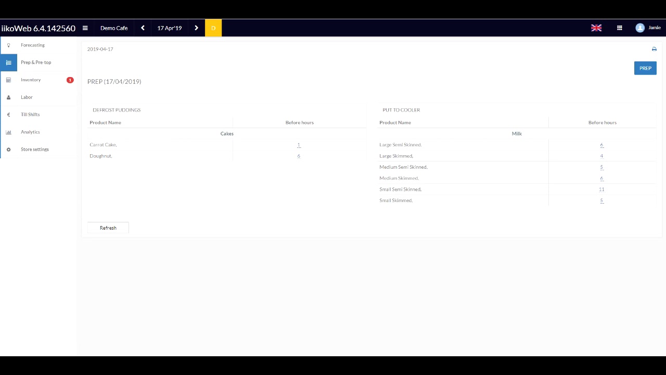Click the Milk group header
The image size is (666, 375).
coord(517,134)
